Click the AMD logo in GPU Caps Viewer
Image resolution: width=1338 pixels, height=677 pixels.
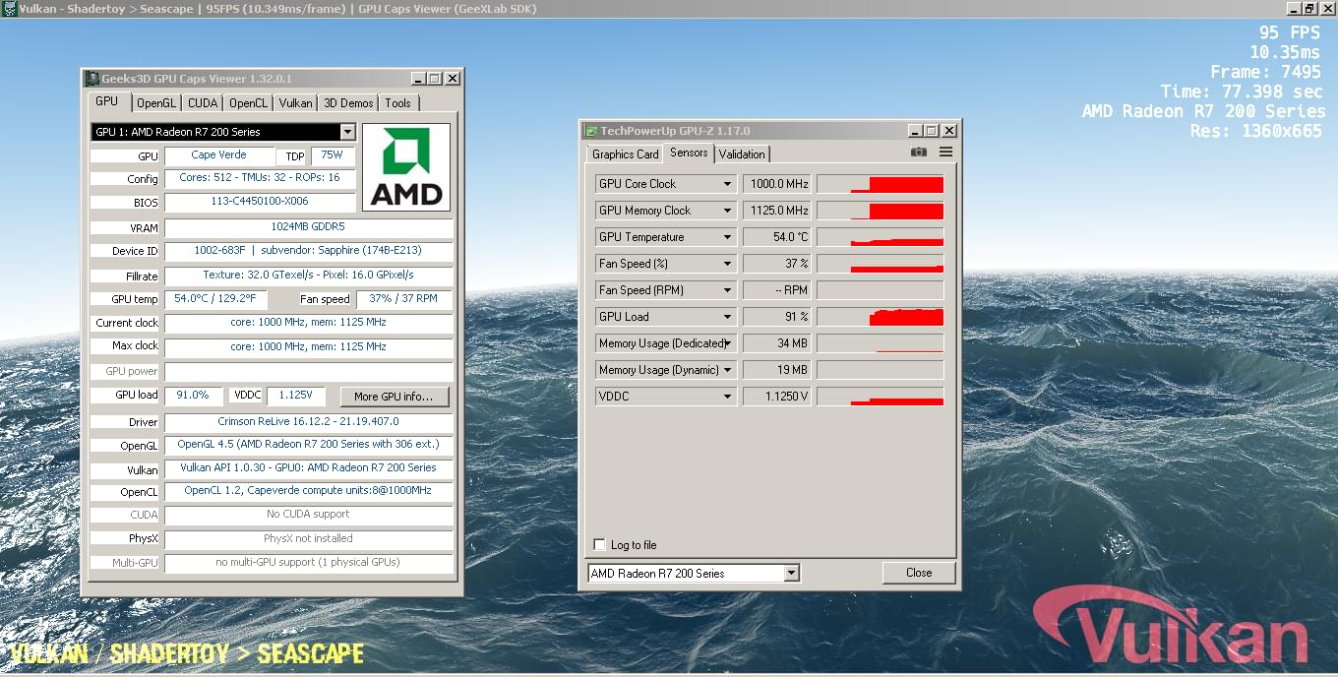click(x=406, y=167)
